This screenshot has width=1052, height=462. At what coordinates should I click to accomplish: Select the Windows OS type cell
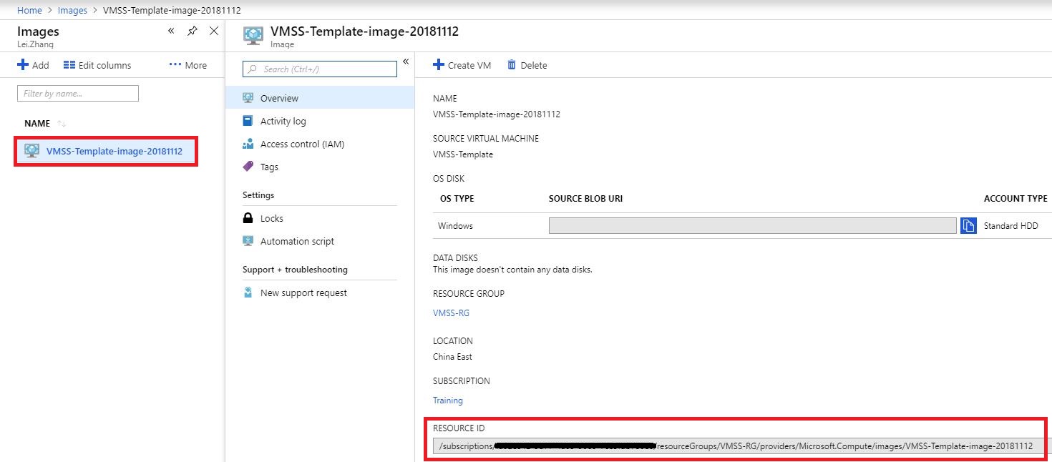(x=455, y=226)
